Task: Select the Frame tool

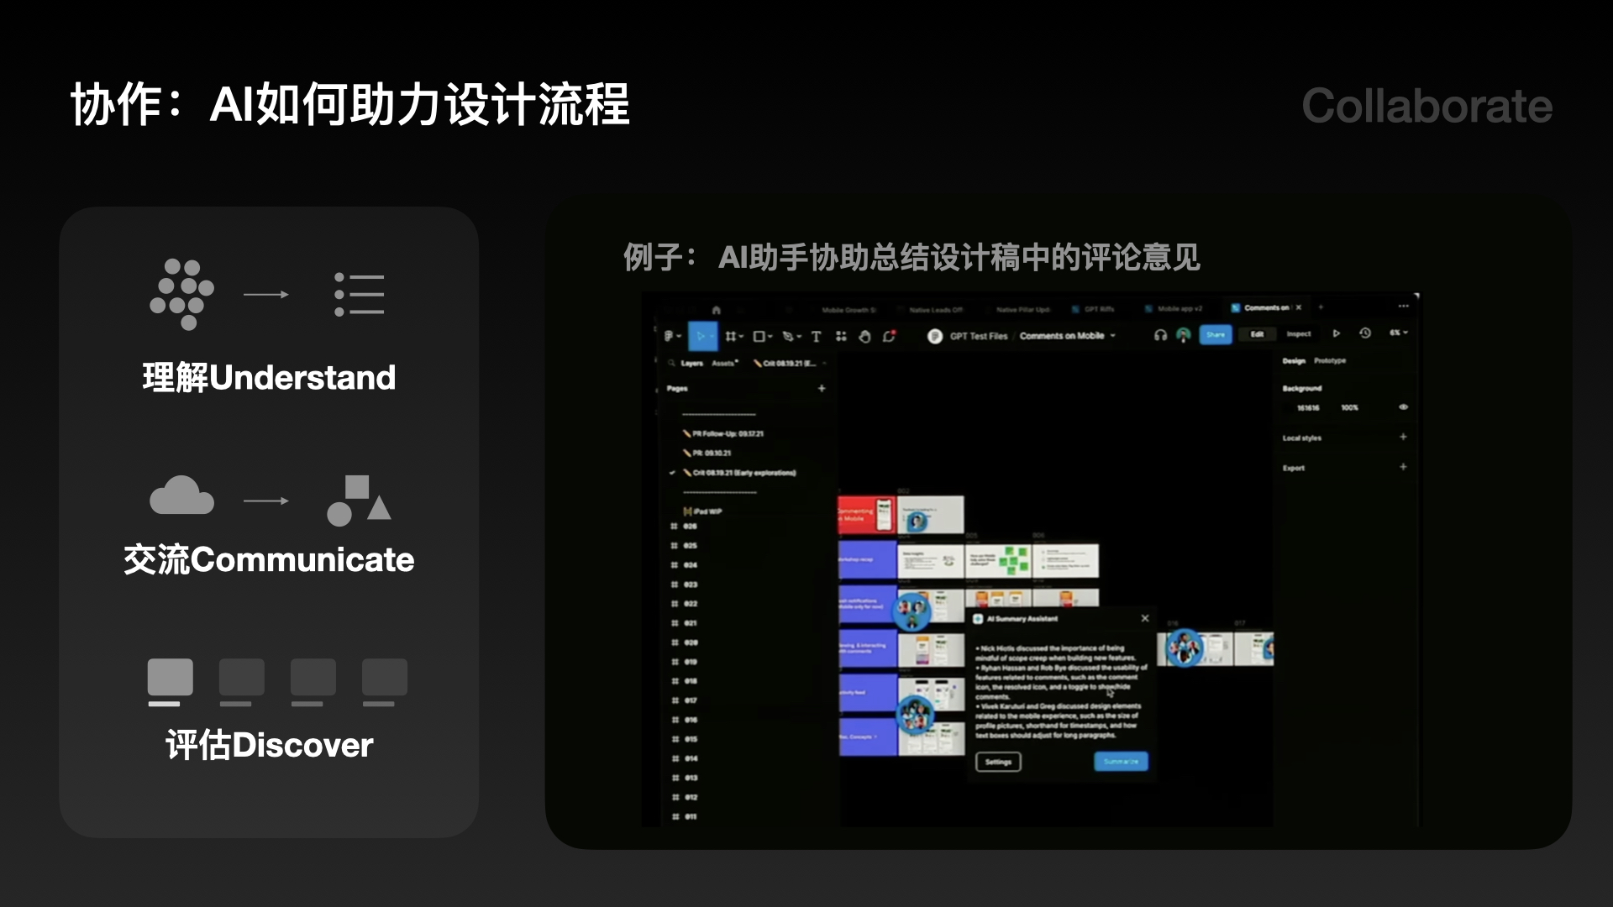Action: [x=730, y=336]
